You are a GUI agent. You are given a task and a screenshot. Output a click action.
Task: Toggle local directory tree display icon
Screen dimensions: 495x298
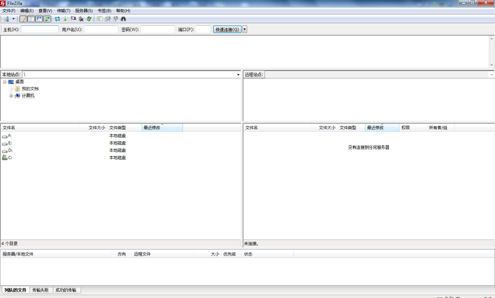pos(31,19)
